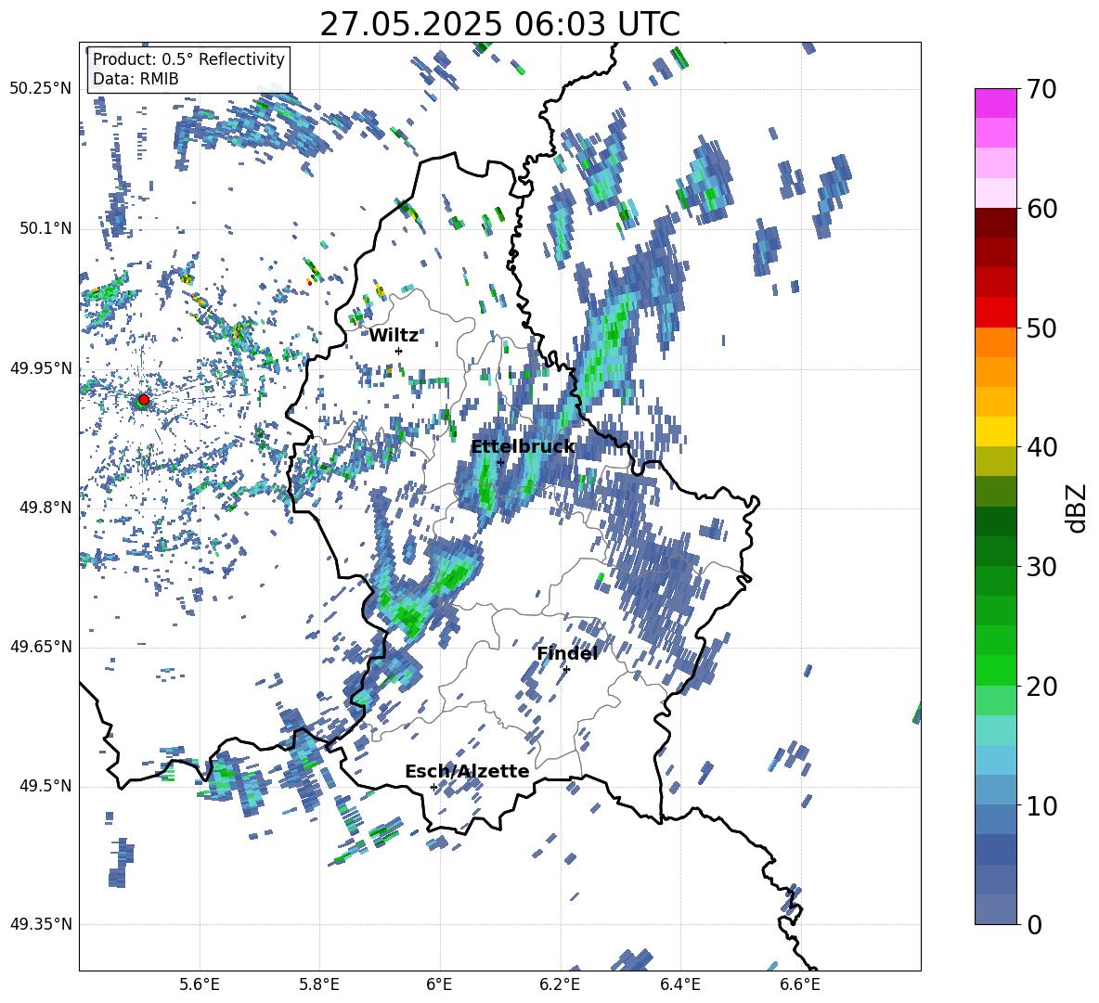Click the Wiltz city label
1099x1003 pixels.
(394, 336)
